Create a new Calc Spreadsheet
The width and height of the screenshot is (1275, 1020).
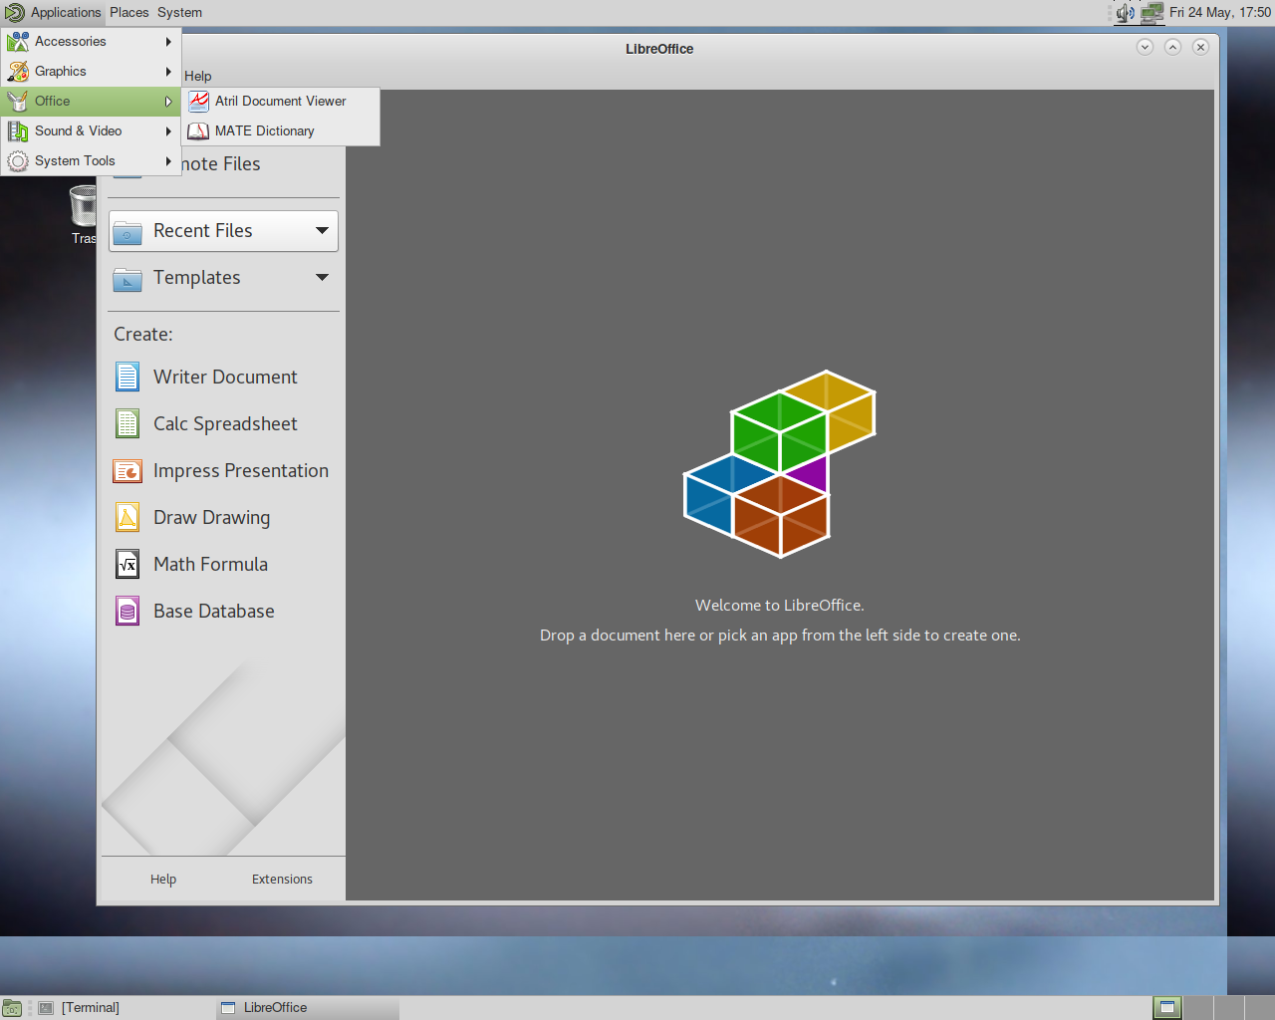pos(225,423)
